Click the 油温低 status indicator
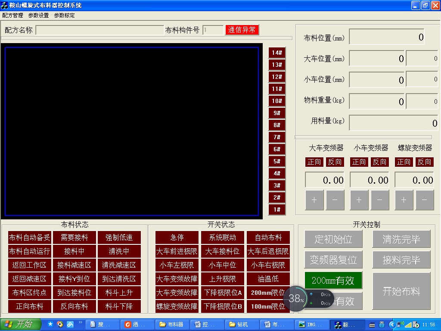 tap(268, 279)
